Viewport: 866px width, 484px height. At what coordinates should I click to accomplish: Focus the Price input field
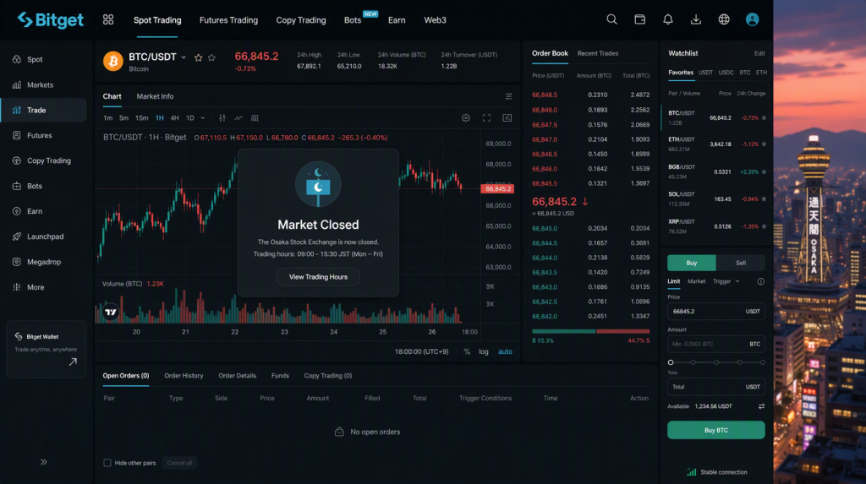click(x=715, y=311)
